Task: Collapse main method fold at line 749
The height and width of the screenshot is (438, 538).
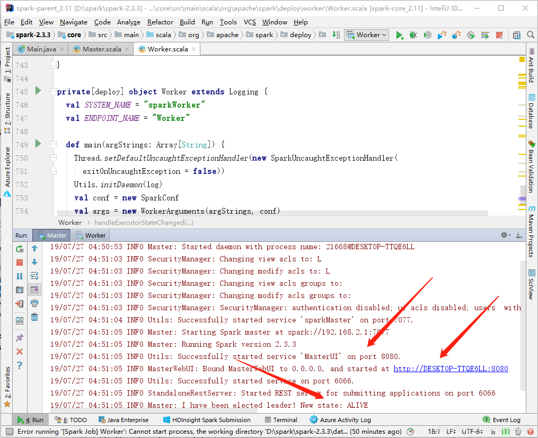Action: (x=53, y=145)
